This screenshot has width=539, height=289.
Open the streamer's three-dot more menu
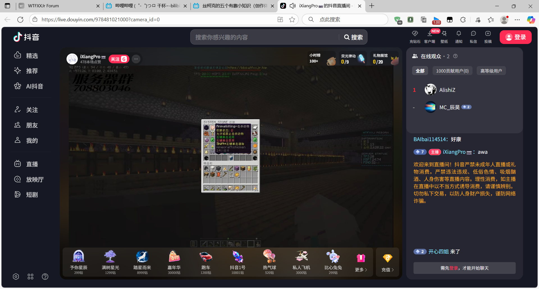(136, 59)
